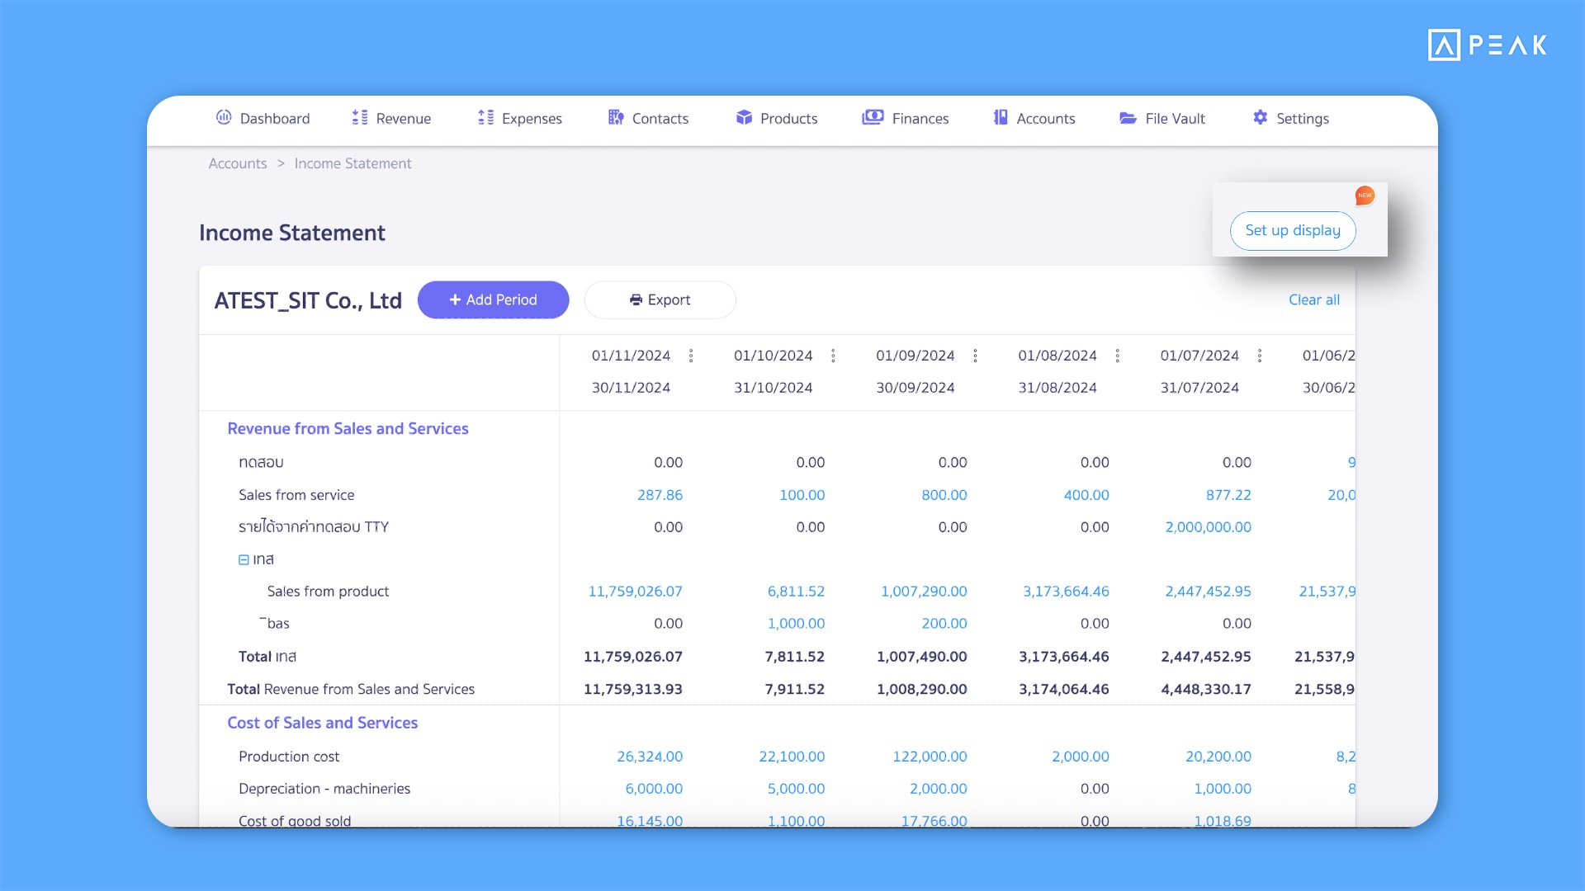The height and width of the screenshot is (891, 1585).
Task: Click the Expenses icon in navbar
Action: click(x=485, y=117)
